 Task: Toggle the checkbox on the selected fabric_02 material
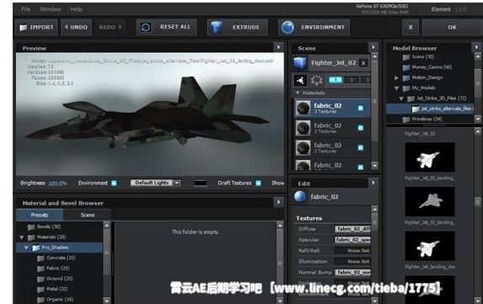point(361,108)
